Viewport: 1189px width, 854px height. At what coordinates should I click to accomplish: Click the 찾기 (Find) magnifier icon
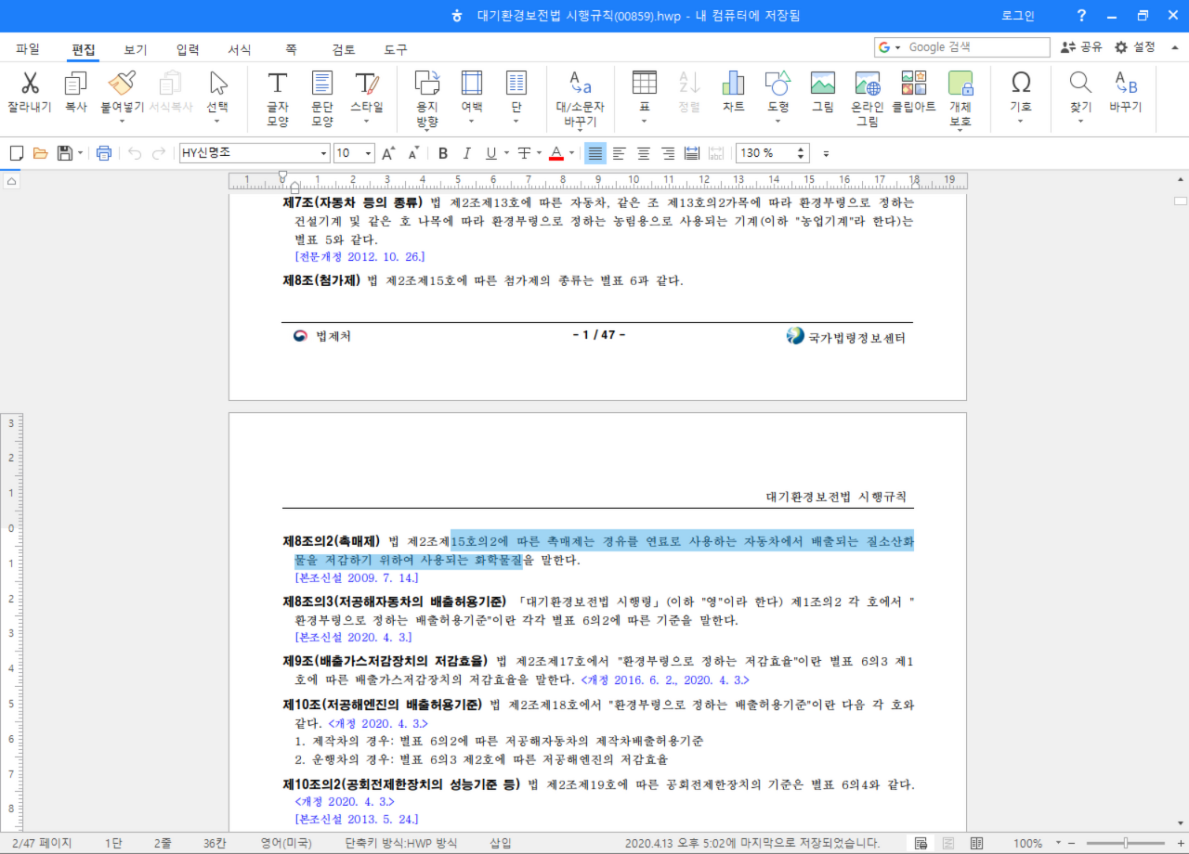pos(1080,84)
